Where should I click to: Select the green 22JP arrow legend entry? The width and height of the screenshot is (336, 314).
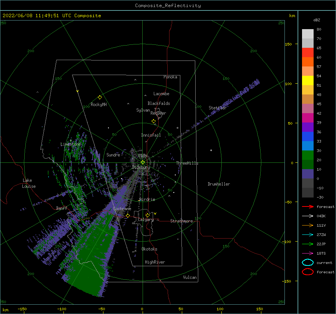pos(308,244)
